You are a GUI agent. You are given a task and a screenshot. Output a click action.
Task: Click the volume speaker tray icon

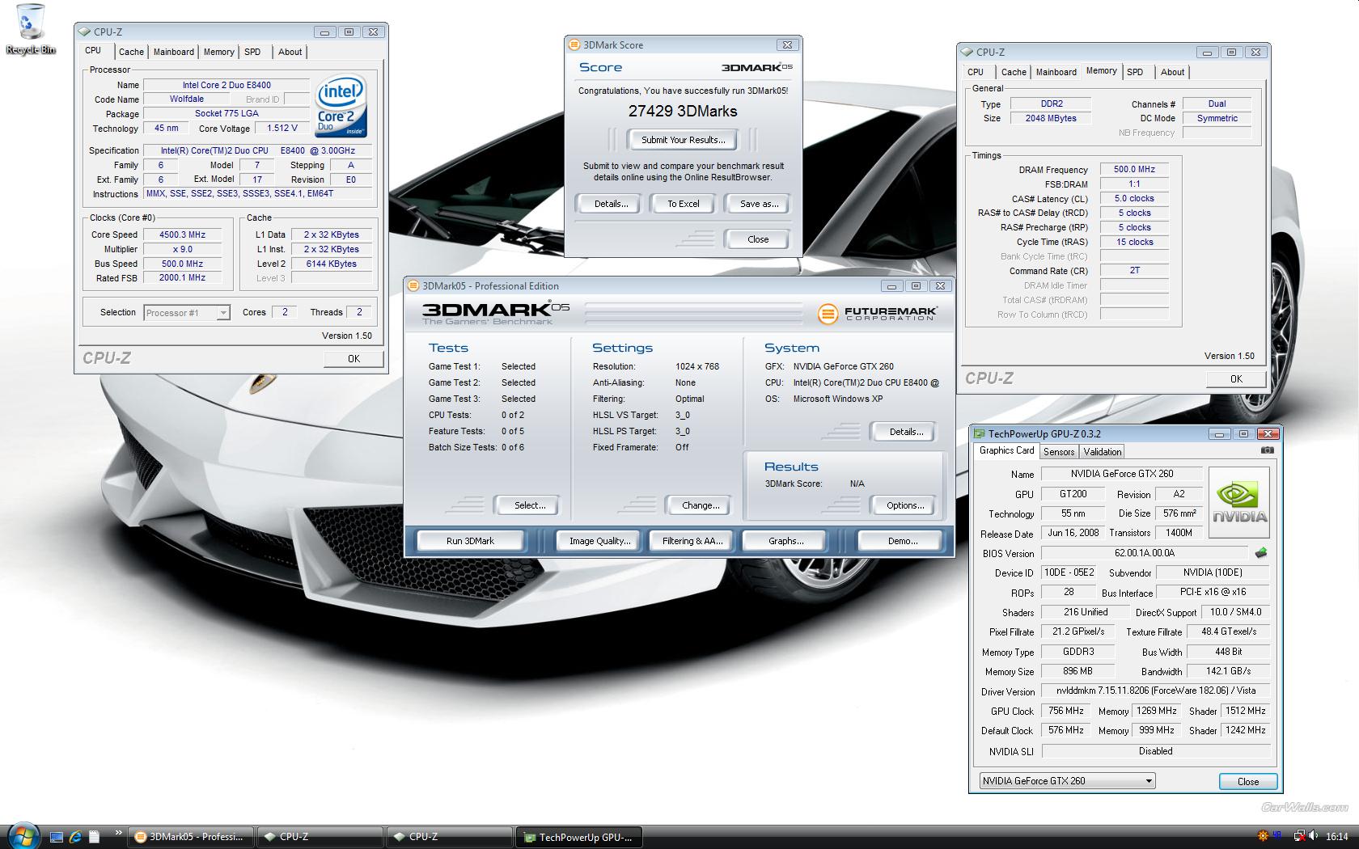tap(1313, 836)
